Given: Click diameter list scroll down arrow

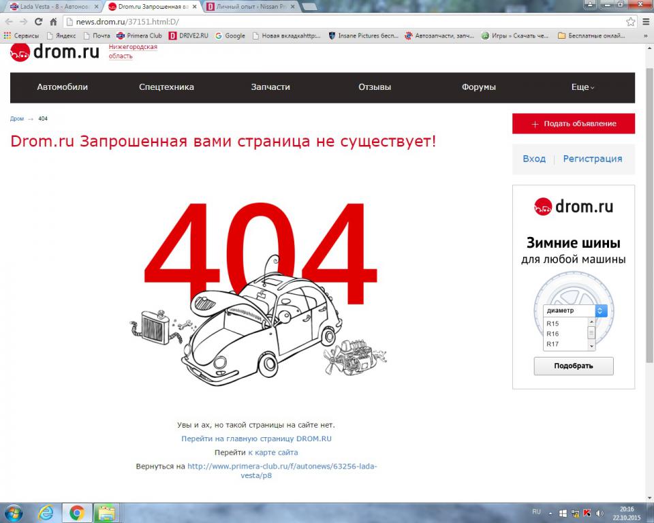Looking at the screenshot, I should click(591, 346).
